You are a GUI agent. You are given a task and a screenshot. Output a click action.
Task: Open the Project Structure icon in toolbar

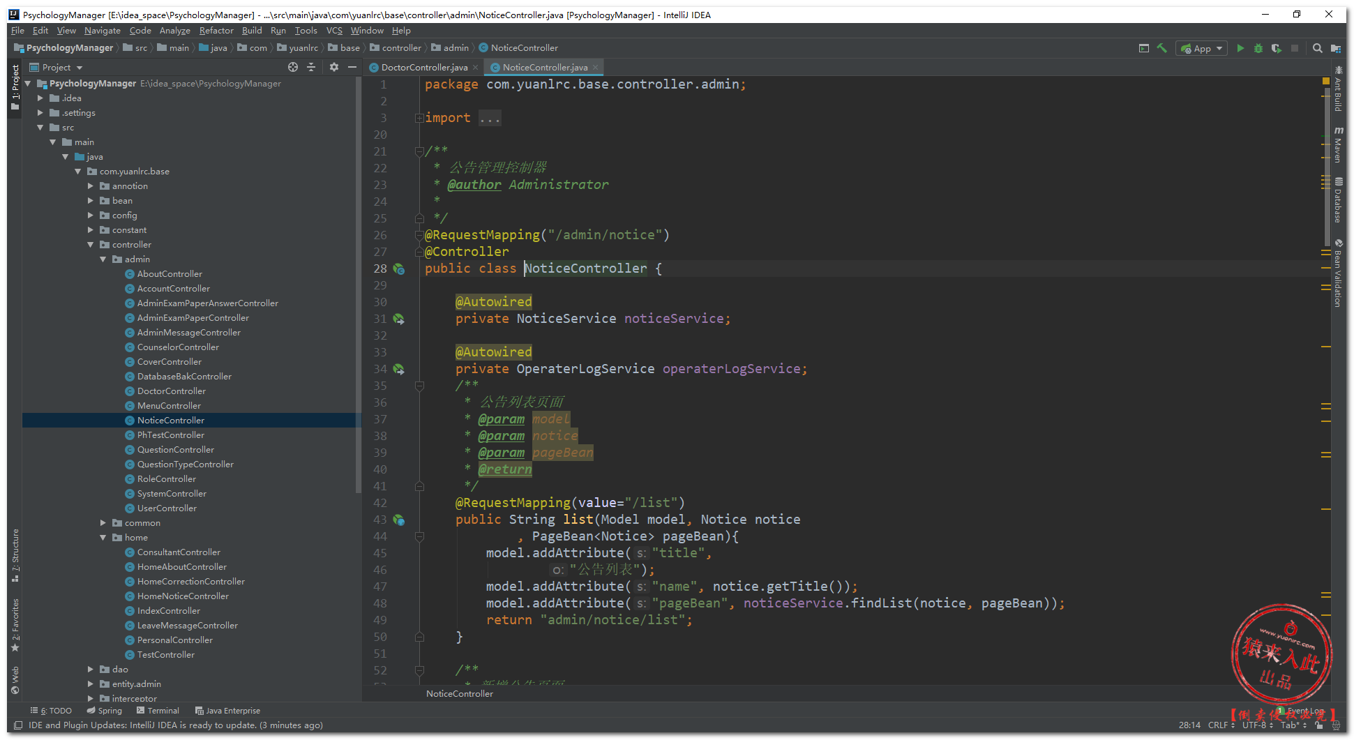click(1335, 48)
